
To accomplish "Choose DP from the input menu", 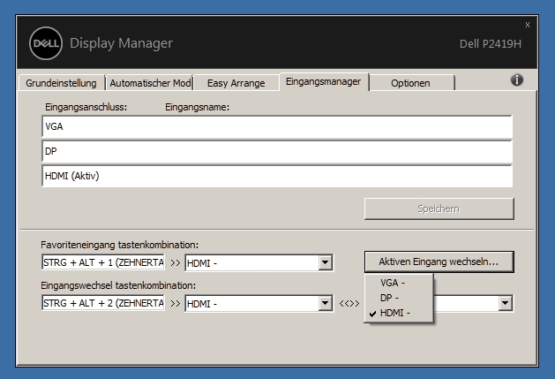I will pyautogui.click(x=399, y=298).
